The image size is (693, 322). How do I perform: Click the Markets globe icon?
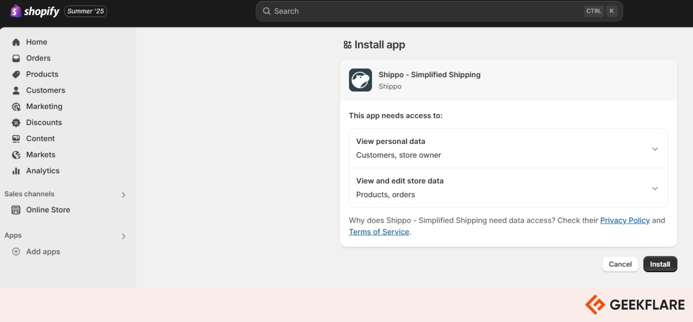coord(16,155)
